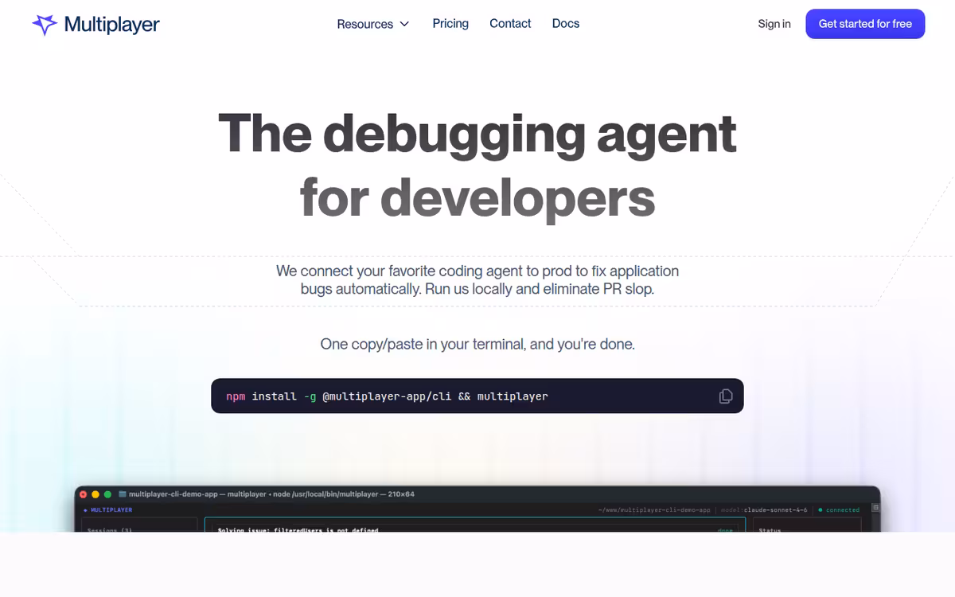This screenshot has height=597, width=955.
Task: Click the npm install command text
Action: tap(387, 396)
